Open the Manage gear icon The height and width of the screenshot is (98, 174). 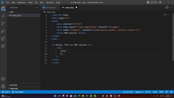(3, 86)
